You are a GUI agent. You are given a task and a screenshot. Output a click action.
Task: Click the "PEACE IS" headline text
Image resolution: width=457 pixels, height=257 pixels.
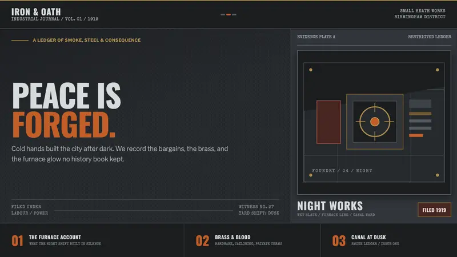(x=66, y=95)
